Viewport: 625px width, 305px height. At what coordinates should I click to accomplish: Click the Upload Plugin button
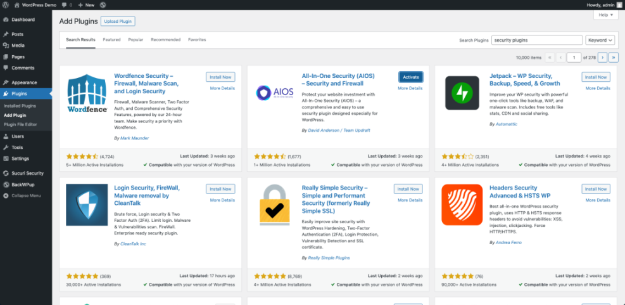click(x=118, y=22)
